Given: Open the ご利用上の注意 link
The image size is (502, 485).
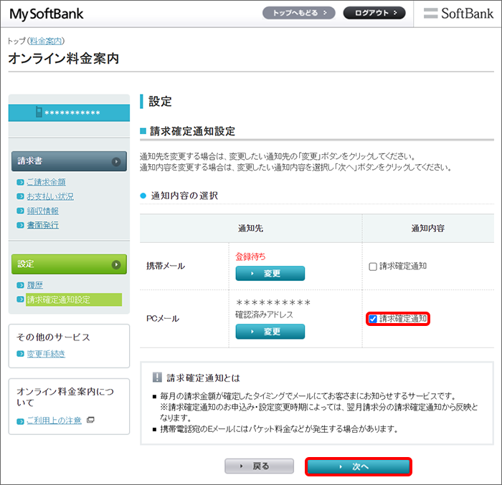Looking at the screenshot, I should tap(54, 421).
